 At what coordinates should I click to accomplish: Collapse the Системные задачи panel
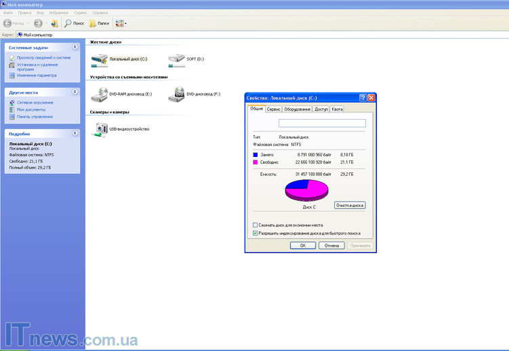point(75,47)
